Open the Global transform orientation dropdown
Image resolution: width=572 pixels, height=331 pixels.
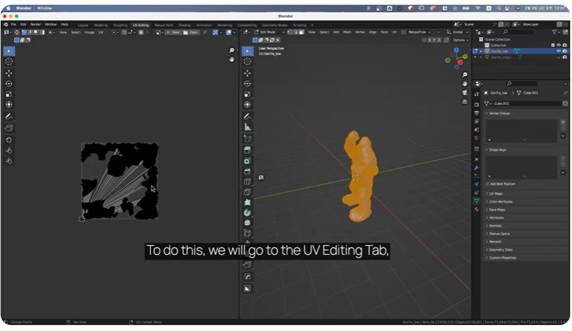tap(458, 32)
